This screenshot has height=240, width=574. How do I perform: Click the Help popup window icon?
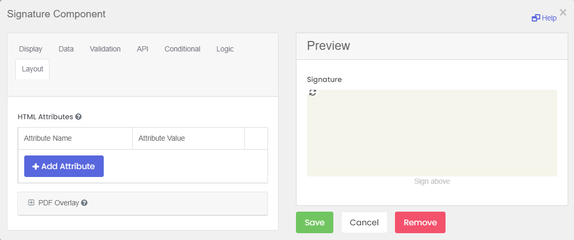(536, 18)
